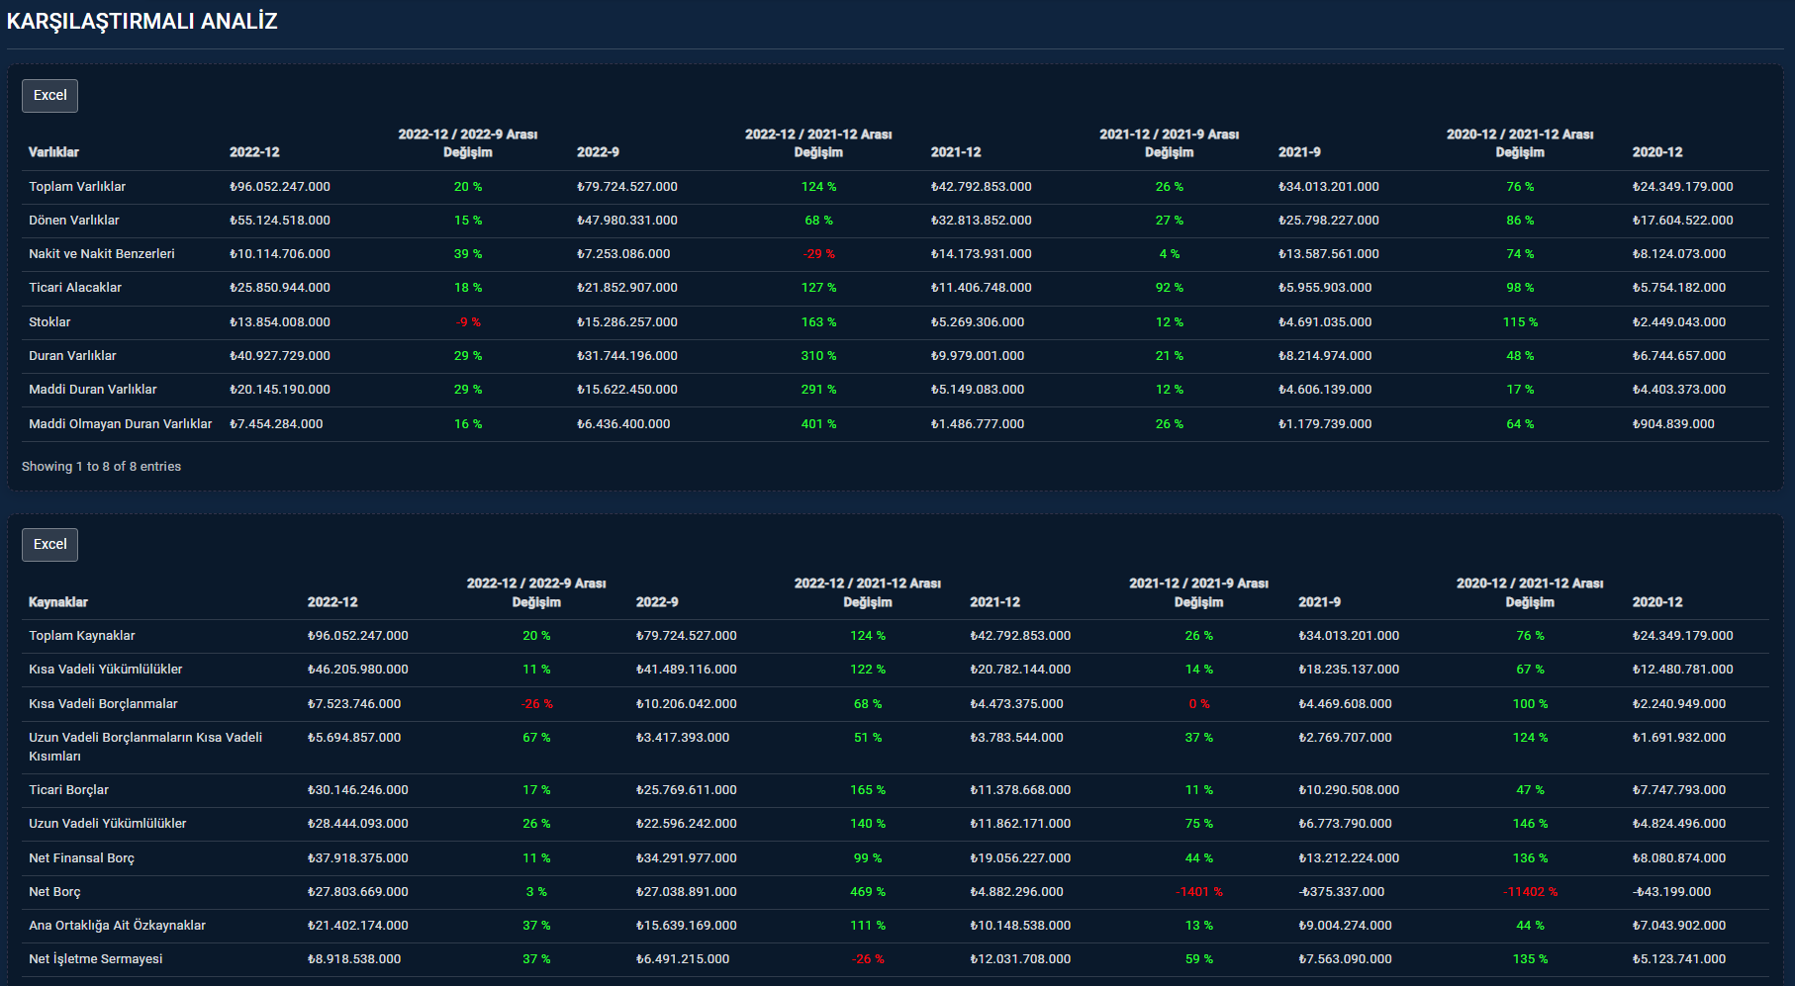Select Net Borç 469 % change value
The image size is (1795, 986).
[868, 892]
